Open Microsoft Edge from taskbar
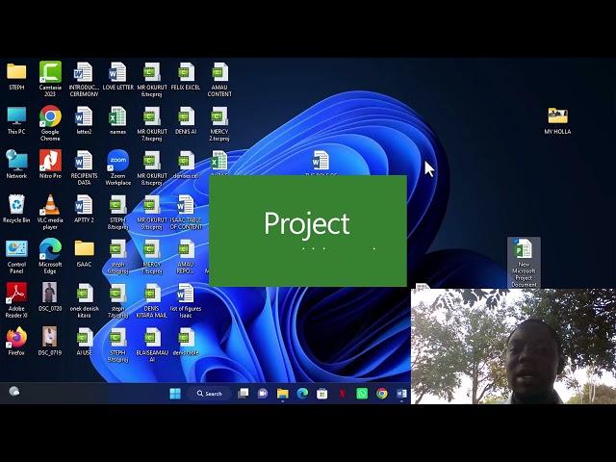 (x=302, y=394)
